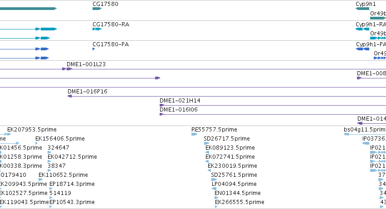Open the DME1-001L23 clone label
Image resolution: width=386 pixels, height=209 pixels.
(86, 64)
